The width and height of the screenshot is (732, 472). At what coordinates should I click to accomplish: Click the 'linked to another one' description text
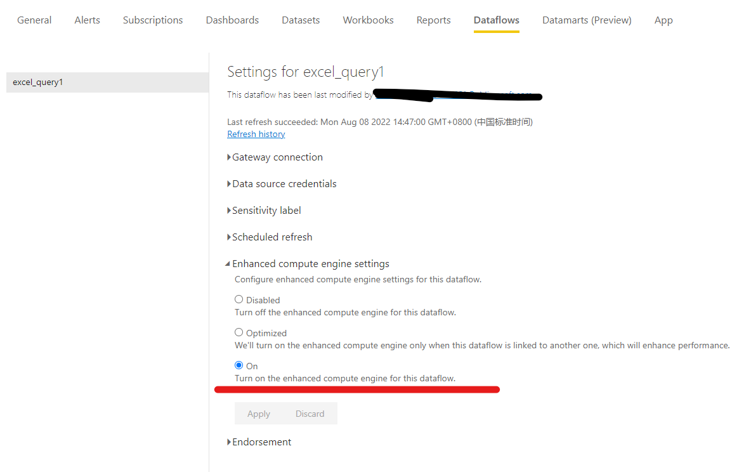(482, 346)
